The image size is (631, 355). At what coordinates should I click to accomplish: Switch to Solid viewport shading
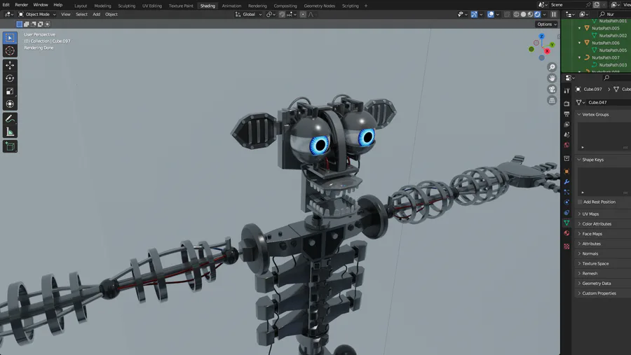click(x=523, y=15)
